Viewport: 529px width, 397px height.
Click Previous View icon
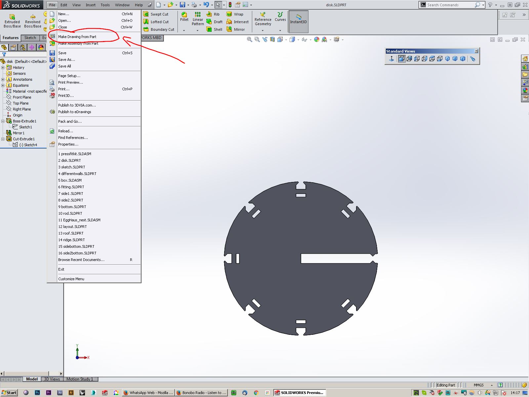[x=264, y=40]
